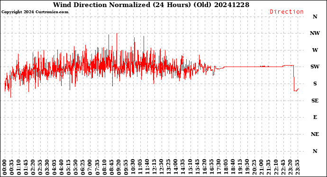The height and width of the screenshot is (177, 327).
Task: Click the 02:20 time label
Action: tap(33, 167)
